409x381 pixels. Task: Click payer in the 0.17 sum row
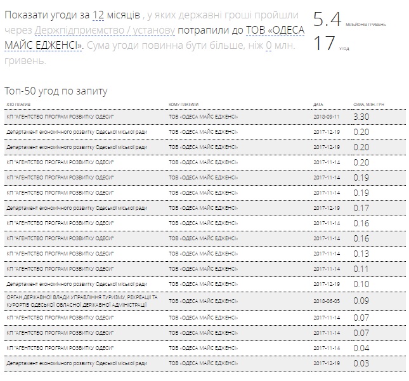(77, 208)
